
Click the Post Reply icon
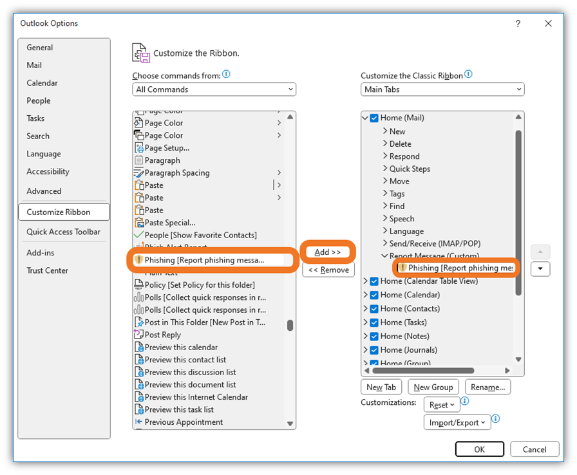[138, 334]
